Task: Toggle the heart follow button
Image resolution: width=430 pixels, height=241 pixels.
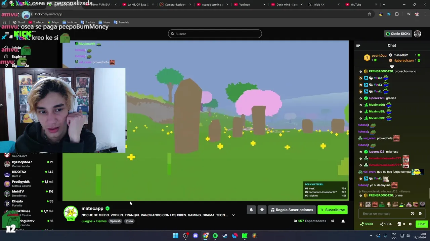Action: click(x=262, y=210)
